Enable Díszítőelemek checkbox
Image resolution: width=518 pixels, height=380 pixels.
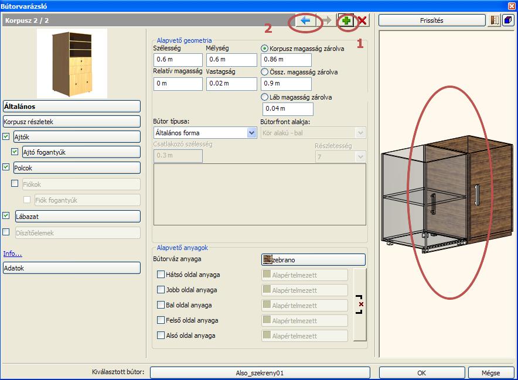click(6, 232)
